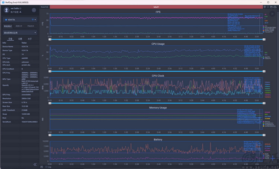Open account info person icon
The image size is (279, 169).
(20, 12)
